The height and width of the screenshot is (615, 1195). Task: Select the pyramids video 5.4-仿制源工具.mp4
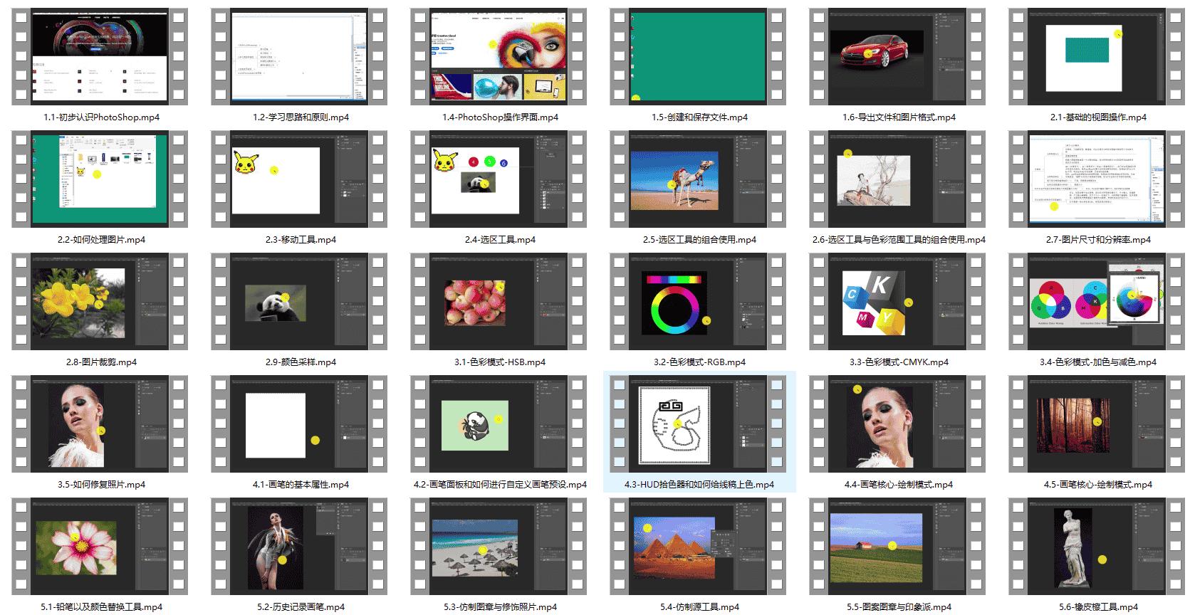point(698,547)
